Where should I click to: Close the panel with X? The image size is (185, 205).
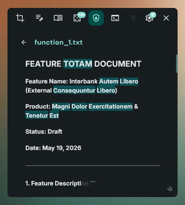tap(166, 18)
